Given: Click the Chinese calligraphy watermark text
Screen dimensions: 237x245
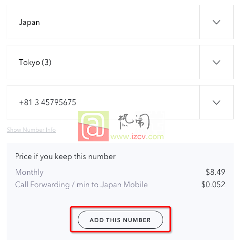Looking at the screenshot, I should [x=134, y=121].
